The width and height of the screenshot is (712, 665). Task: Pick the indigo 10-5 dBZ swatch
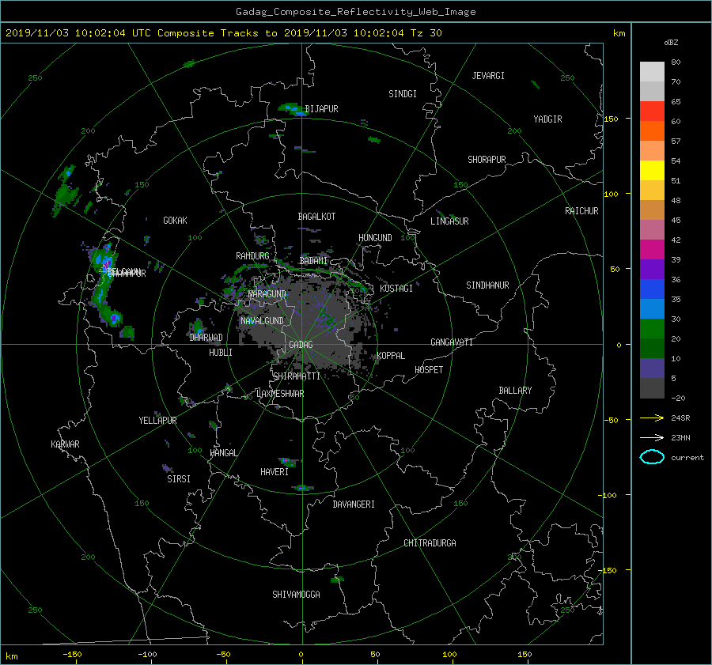(x=652, y=368)
